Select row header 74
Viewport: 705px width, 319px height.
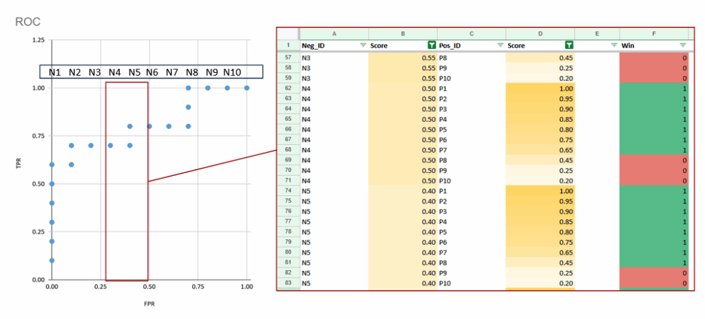pos(288,191)
